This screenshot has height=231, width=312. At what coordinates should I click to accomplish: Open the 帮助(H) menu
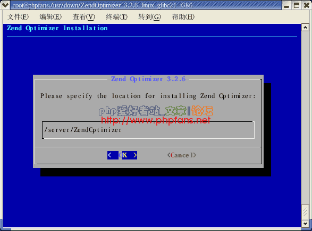[x=183, y=16]
